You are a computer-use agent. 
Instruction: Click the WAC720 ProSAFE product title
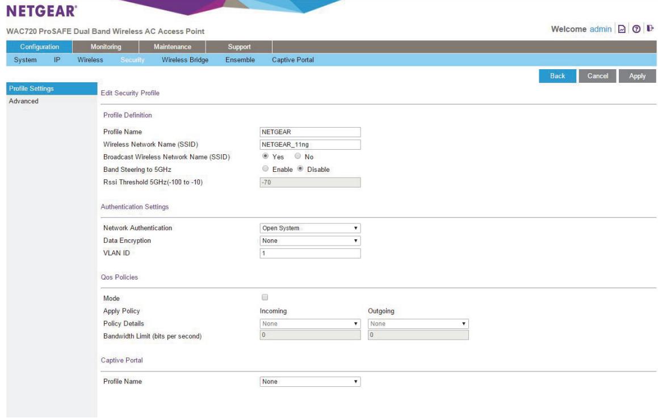coord(106,31)
